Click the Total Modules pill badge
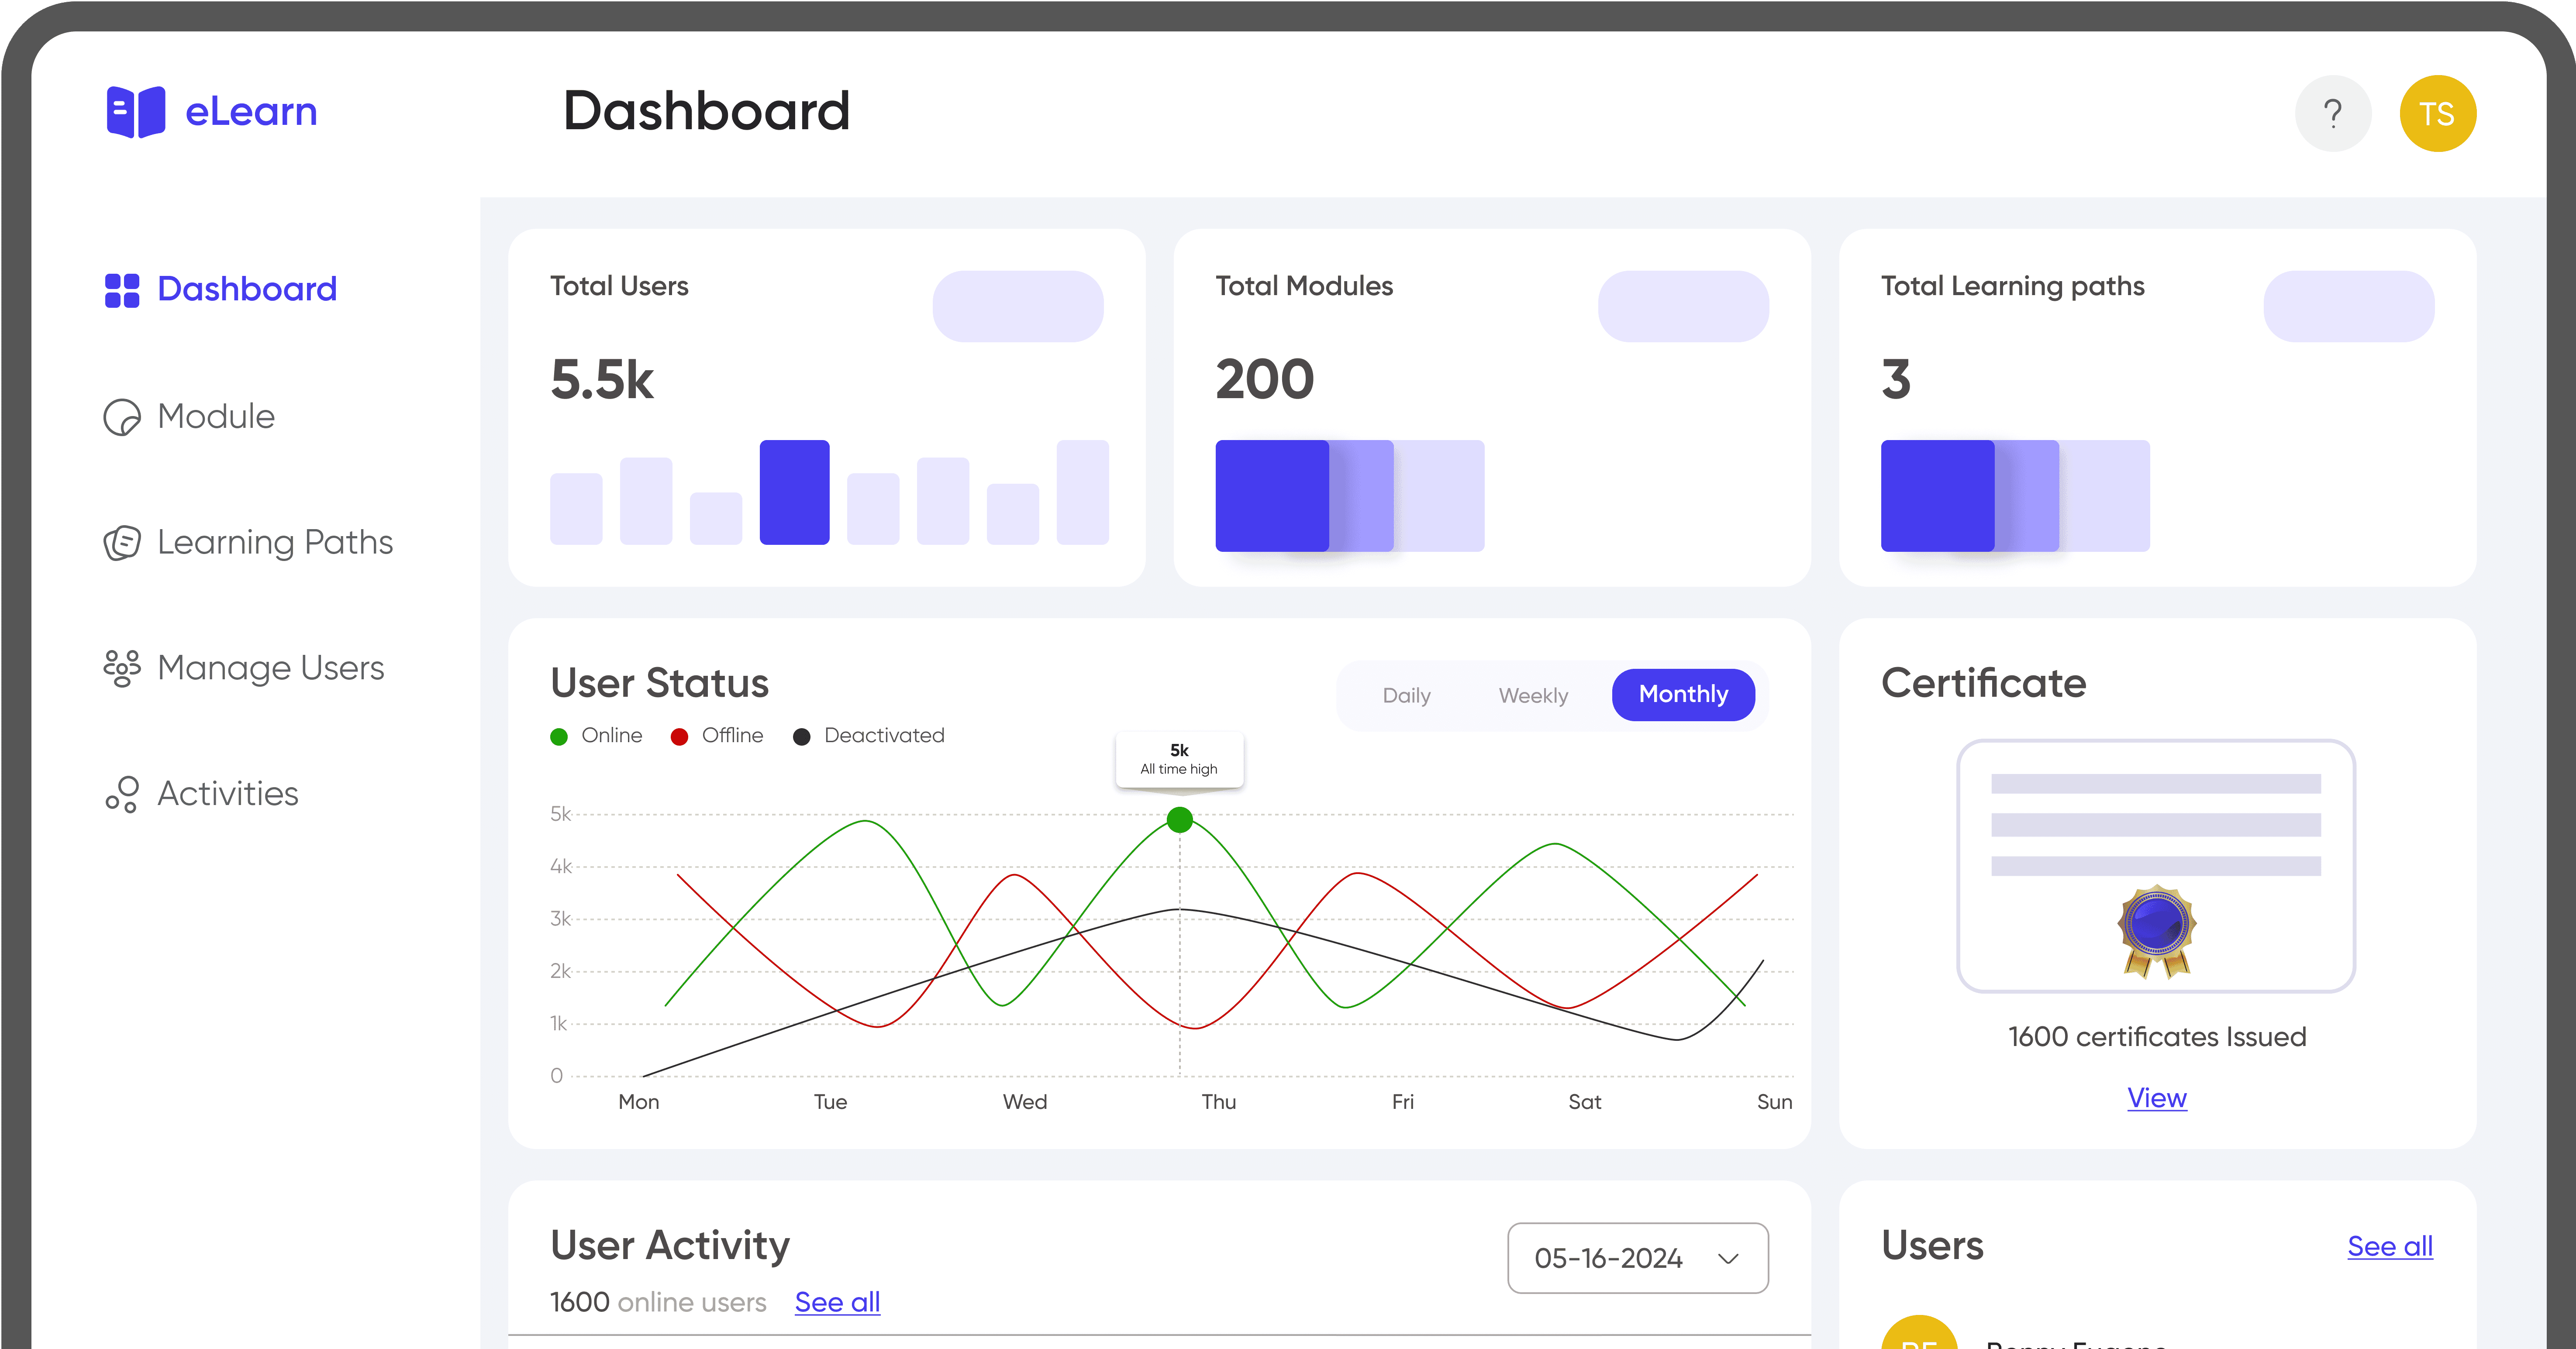2576x1349 pixels. click(x=1683, y=306)
